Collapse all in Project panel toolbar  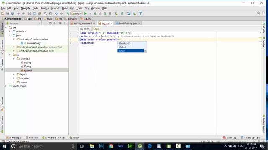pos(55,23)
